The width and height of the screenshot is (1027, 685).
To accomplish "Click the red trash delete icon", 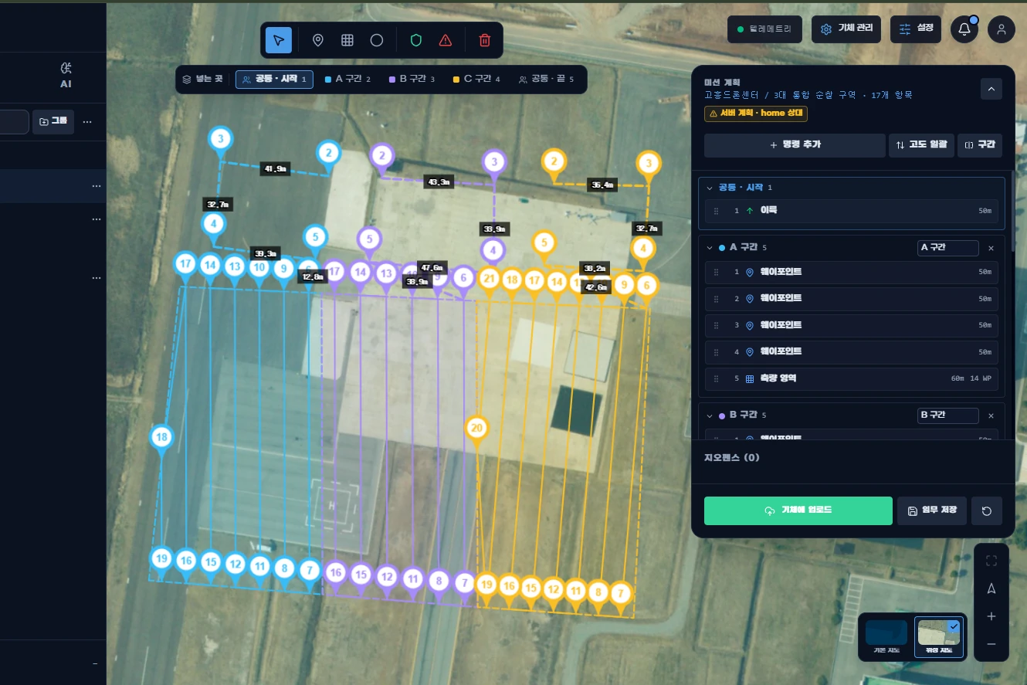I will coord(484,40).
